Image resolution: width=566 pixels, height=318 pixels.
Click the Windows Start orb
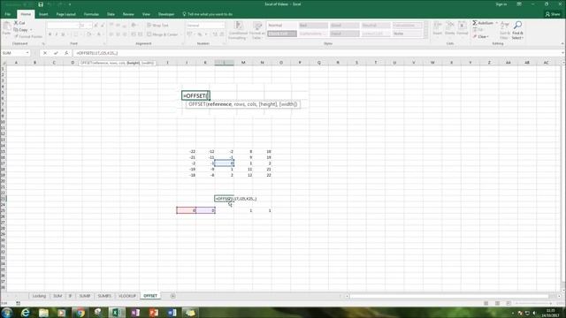click(x=6, y=312)
